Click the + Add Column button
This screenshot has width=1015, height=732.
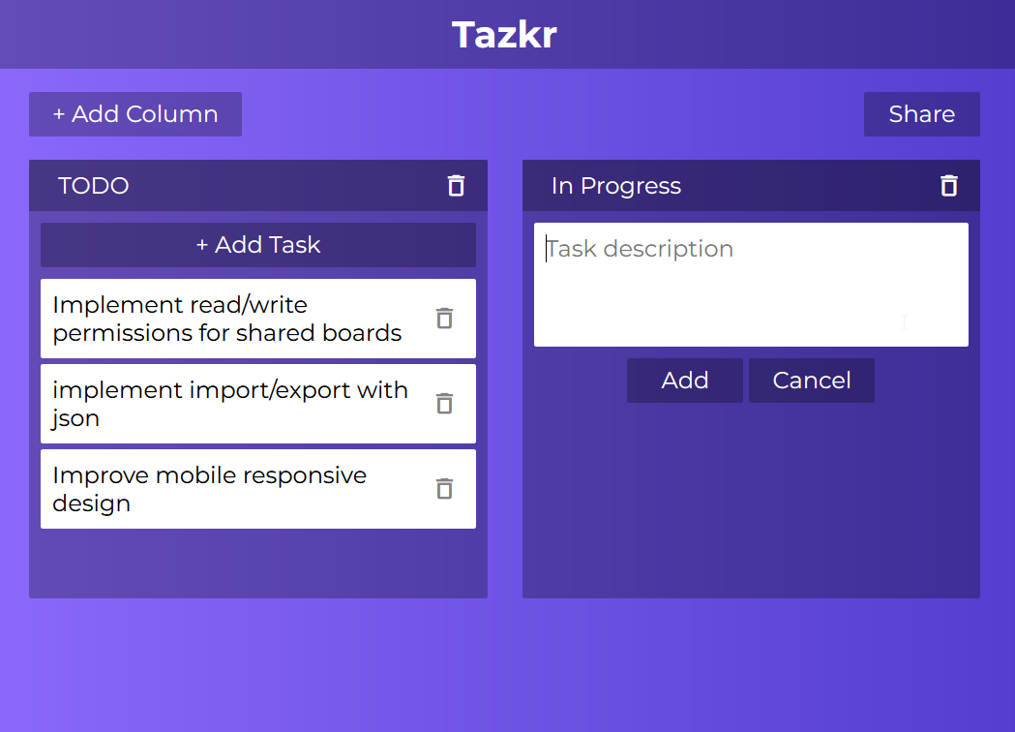click(x=135, y=113)
